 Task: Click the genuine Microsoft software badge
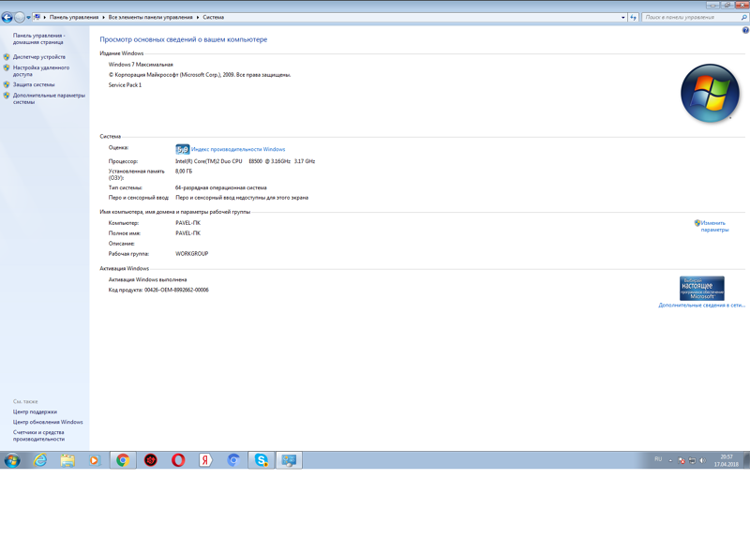pyautogui.click(x=701, y=289)
